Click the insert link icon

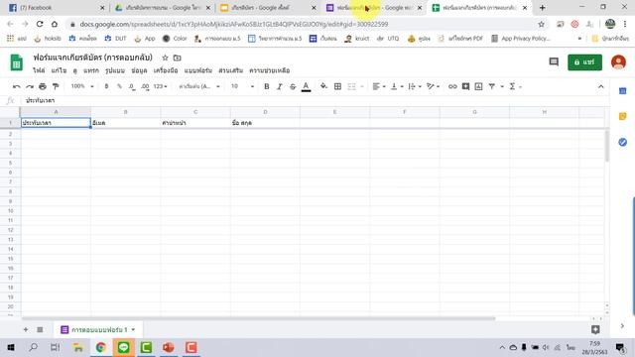pyautogui.click(x=452, y=86)
